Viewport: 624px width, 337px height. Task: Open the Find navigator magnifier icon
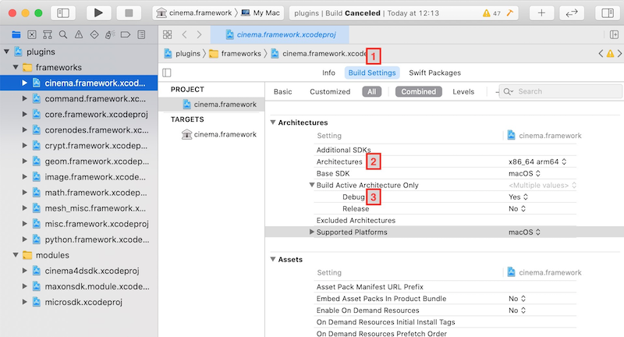pos(62,35)
